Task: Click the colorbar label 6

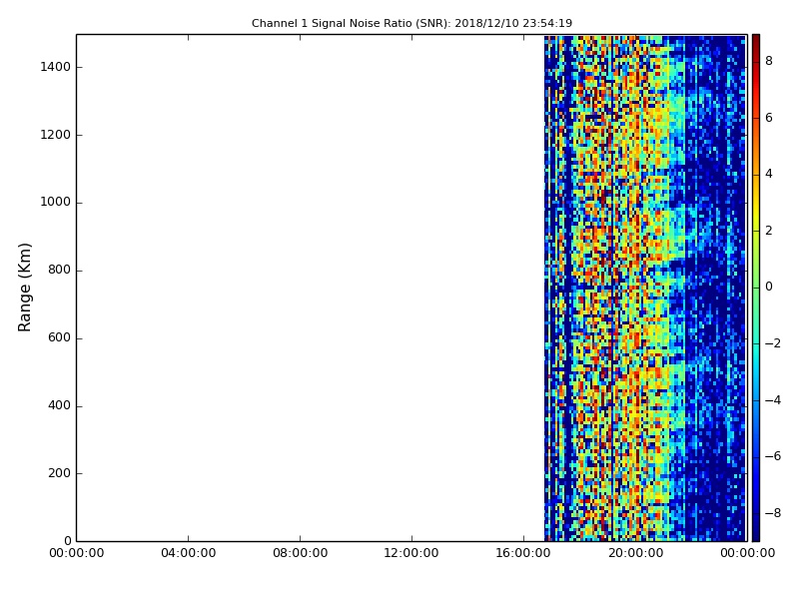Action: tap(769, 118)
